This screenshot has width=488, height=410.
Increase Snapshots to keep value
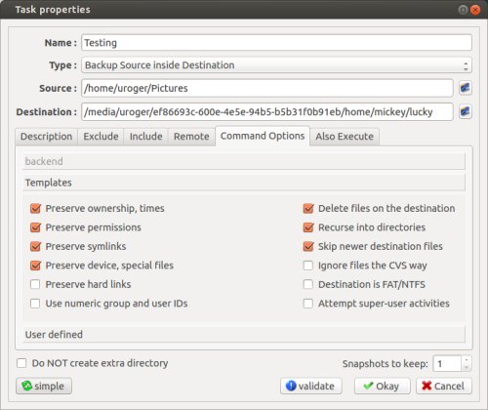click(x=467, y=360)
